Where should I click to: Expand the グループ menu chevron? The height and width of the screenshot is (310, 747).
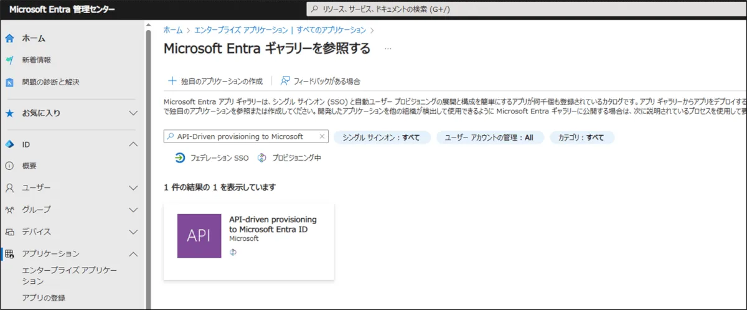[x=133, y=210]
